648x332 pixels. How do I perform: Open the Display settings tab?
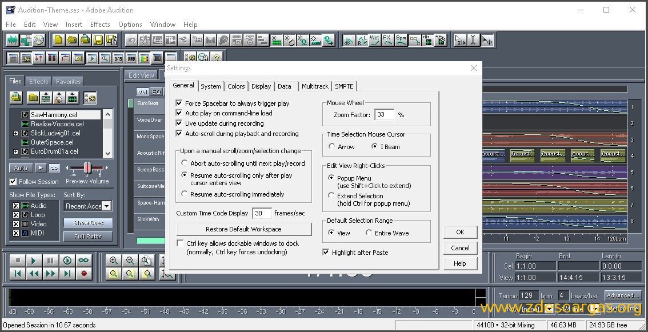click(261, 86)
